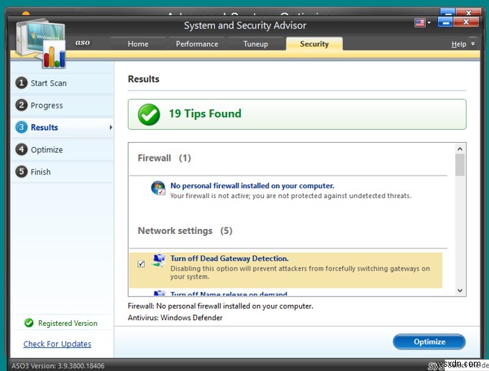Select Progress step in the sidebar

[62, 105]
